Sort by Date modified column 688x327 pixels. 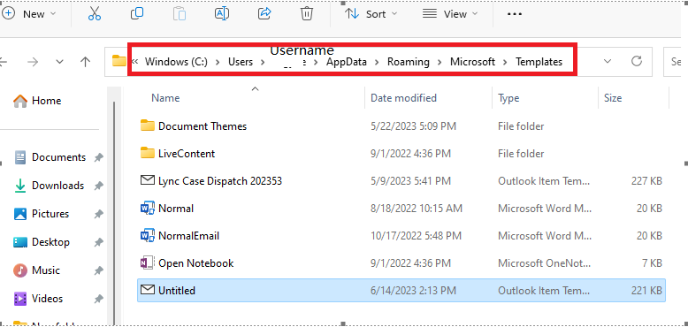click(403, 98)
